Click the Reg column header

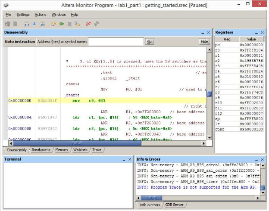coord(227,39)
